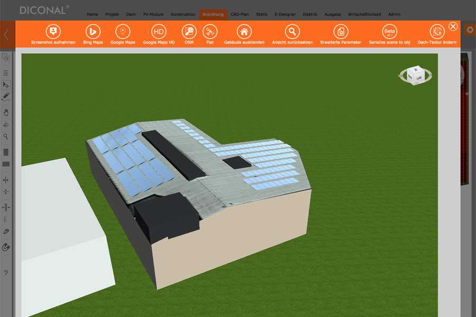Click the help question mark icon
This screenshot has height=317, width=476.
click(6, 273)
